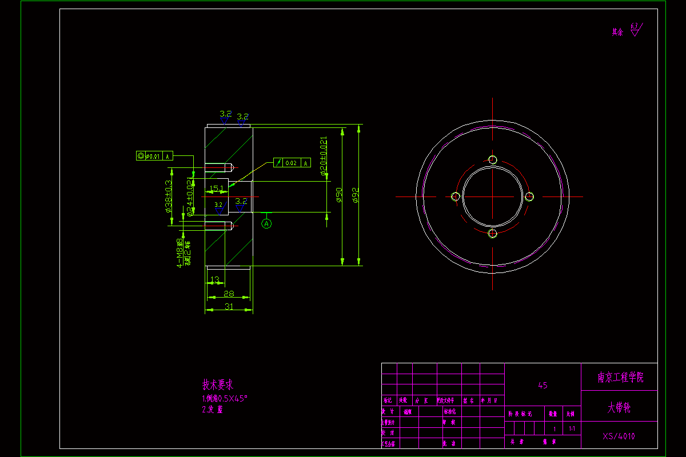Screen dimensions: 686x457
Task: Click the 其余 surface finish label
Action: tap(617, 32)
